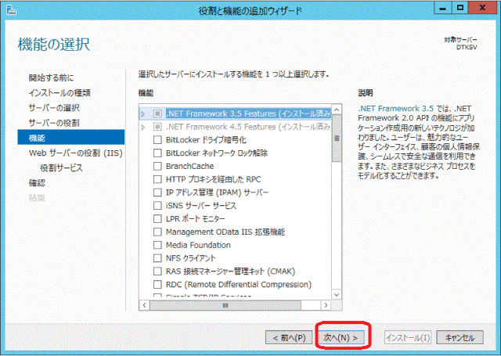Viewport: 501px width, 356px height.
Task: Check iSNS サーバー サービス box
Action: tap(157, 205)
